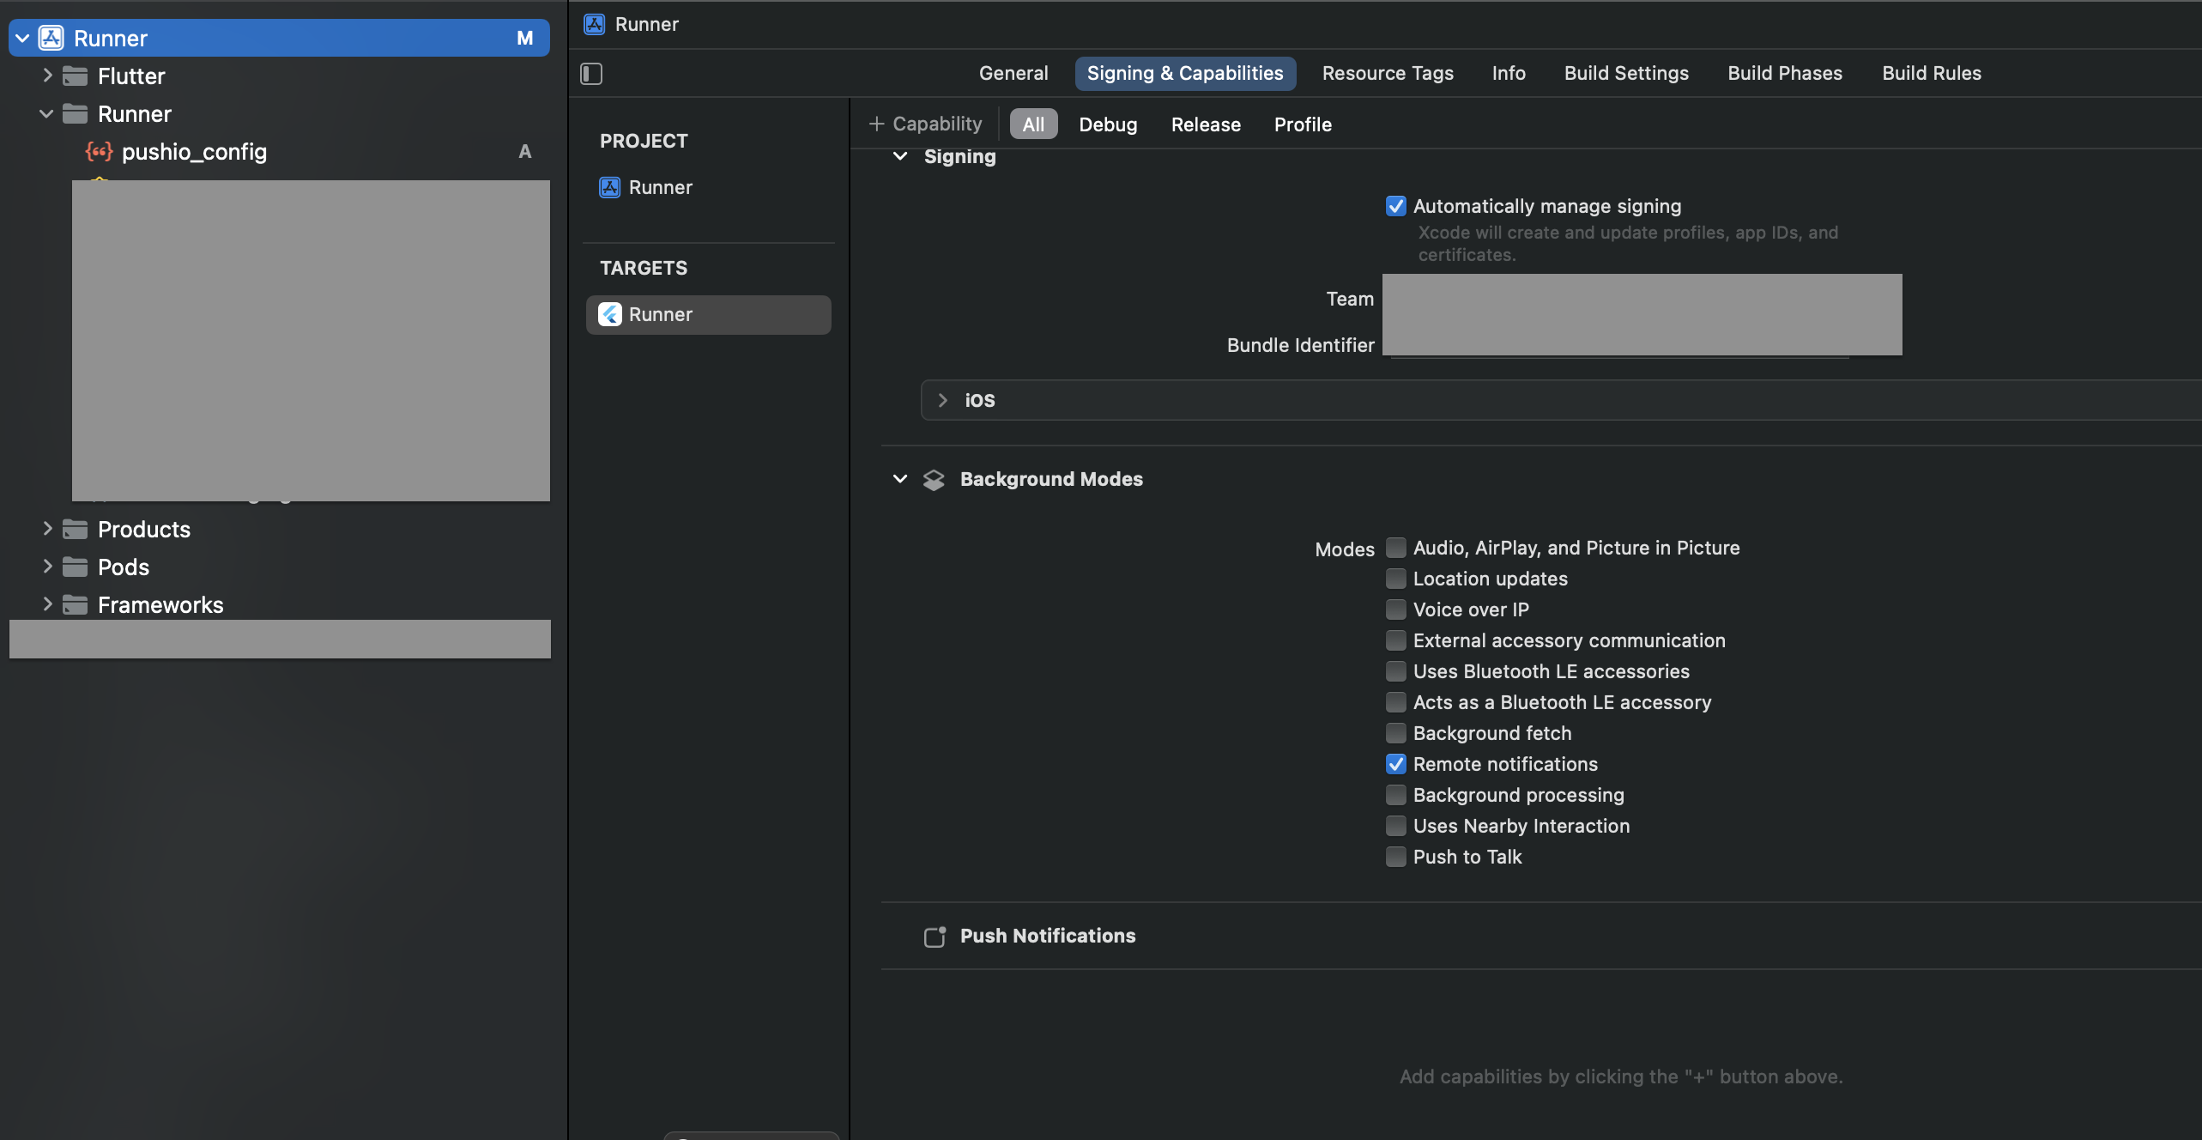Screen dimensions: 2202x1140
Task: Select the Frameworks group in navigator
Action: (160, 605)
